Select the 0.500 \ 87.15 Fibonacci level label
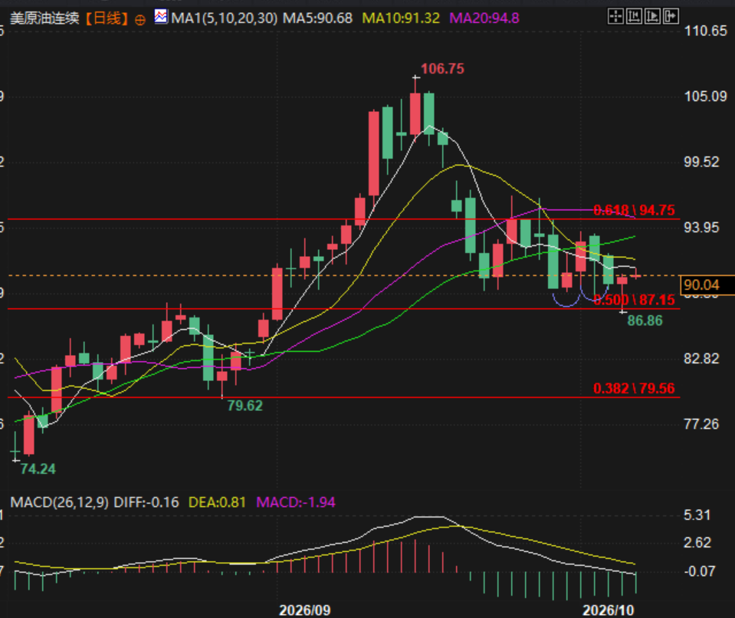 (x=634, y=300)
